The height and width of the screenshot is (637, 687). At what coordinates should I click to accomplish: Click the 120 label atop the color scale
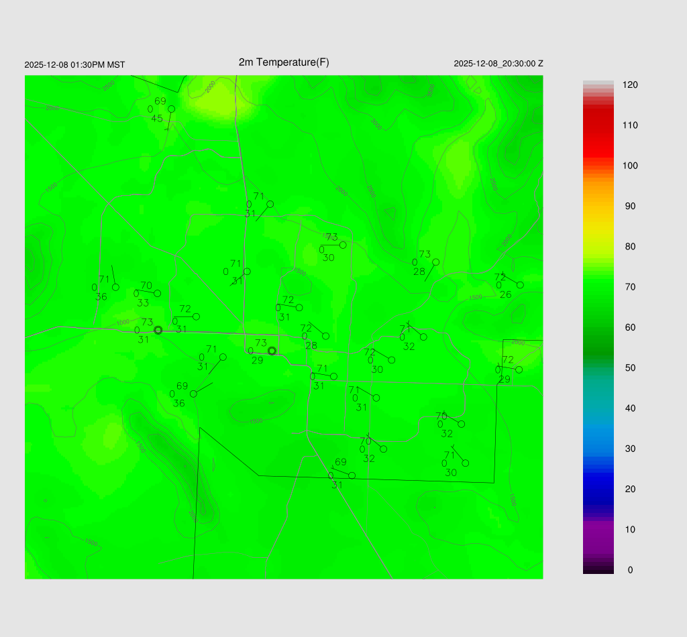tap(629, 85)
